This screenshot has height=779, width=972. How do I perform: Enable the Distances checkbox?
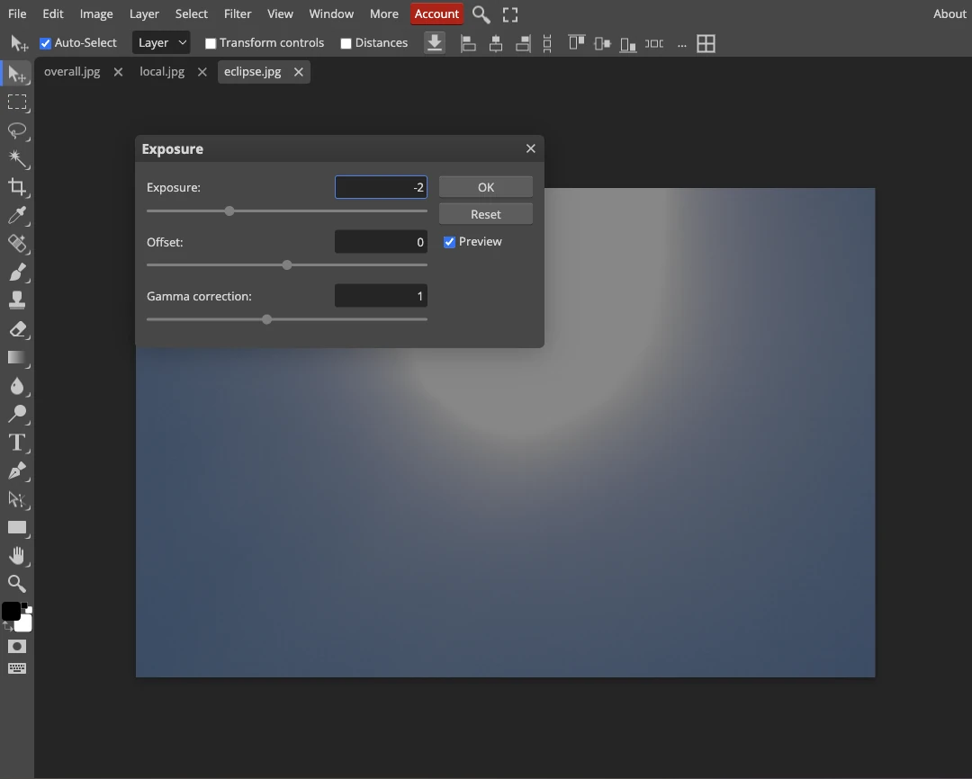346,43
